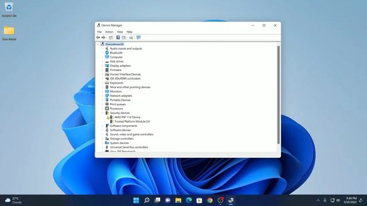Viewport: 367px width, 206px height.
Task: Expand Human Interface Devices node
Action: pos(103,74)
